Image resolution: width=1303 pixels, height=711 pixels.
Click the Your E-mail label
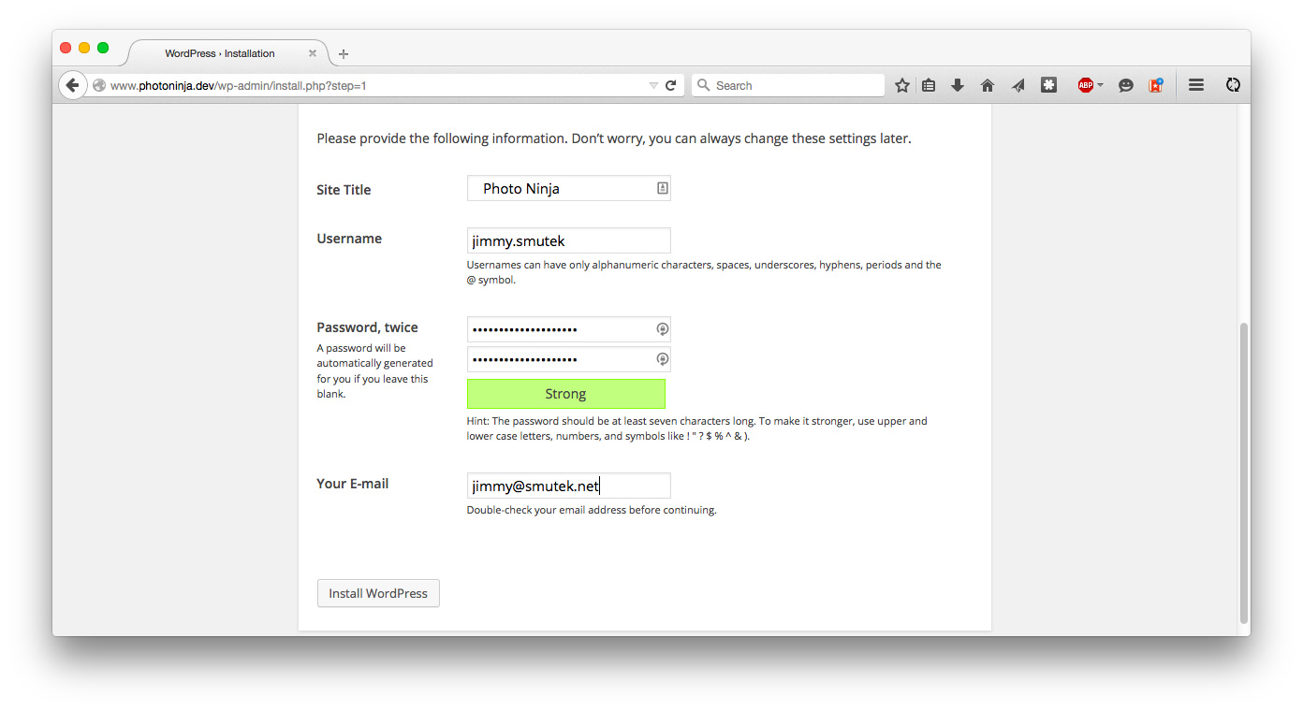pyautogui.click(x=352, y=484)
